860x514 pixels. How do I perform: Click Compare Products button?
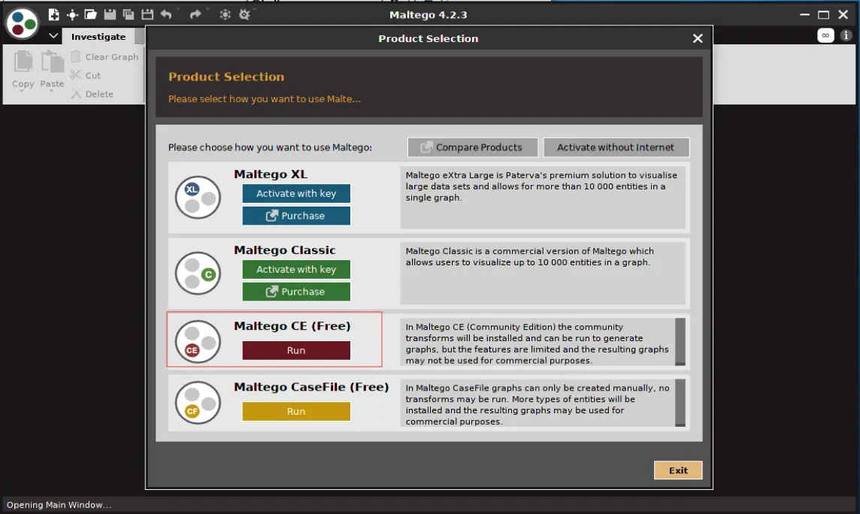click(472, 147)
